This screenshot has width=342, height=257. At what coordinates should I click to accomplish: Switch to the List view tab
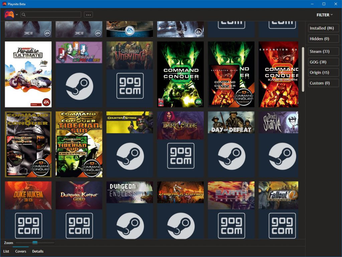click(6, 251)
